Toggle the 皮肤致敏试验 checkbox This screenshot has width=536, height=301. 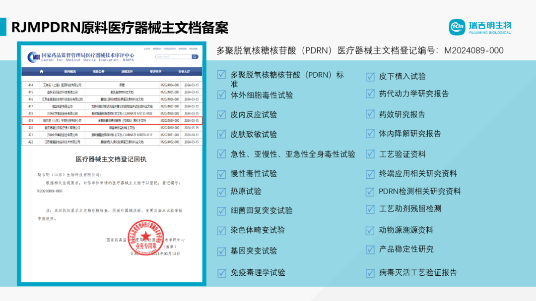point(221,134)
